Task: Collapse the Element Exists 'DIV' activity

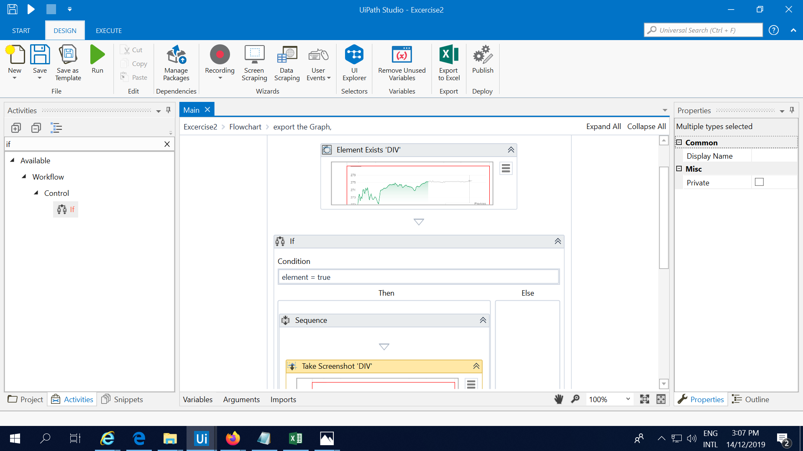Action: pyautogui.click(x=511, y=149)
